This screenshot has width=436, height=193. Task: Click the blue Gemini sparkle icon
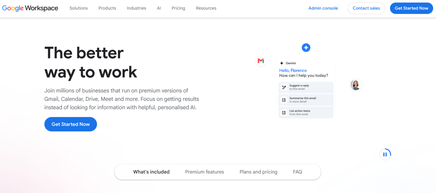[x=306, y=48]
